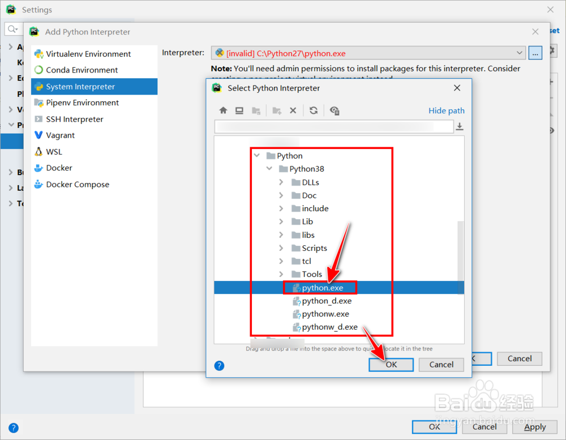Image resolution: width=566 pixels, height=440 pixels.
Task: Delete the selected item with X toolbar icon
Action: pyautogui.click(x=293, y=110)
